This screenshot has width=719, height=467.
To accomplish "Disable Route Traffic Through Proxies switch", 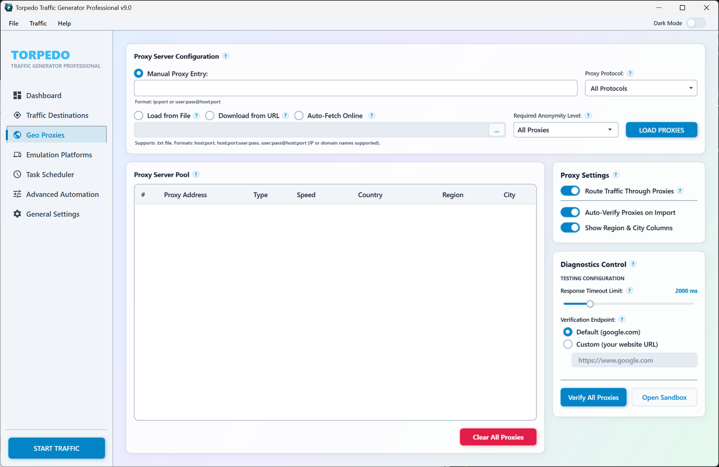I will point(570,191).
